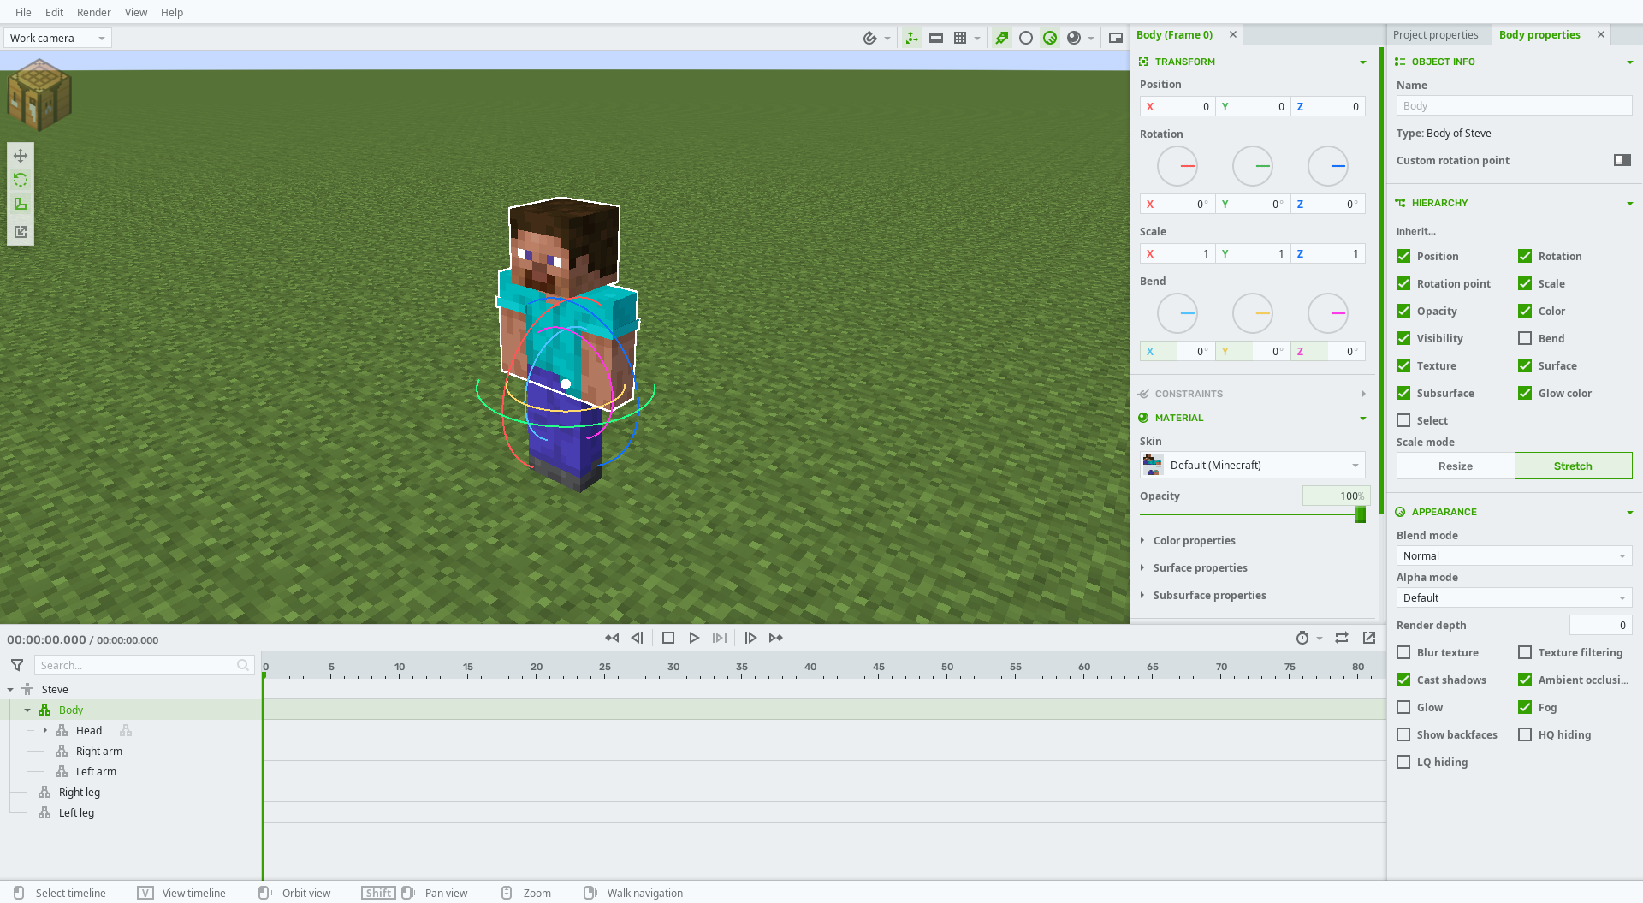Viewport: 1643px width, 903px height.
Task: Jump to previous keyframe
Action: click(x=612, y=638)
